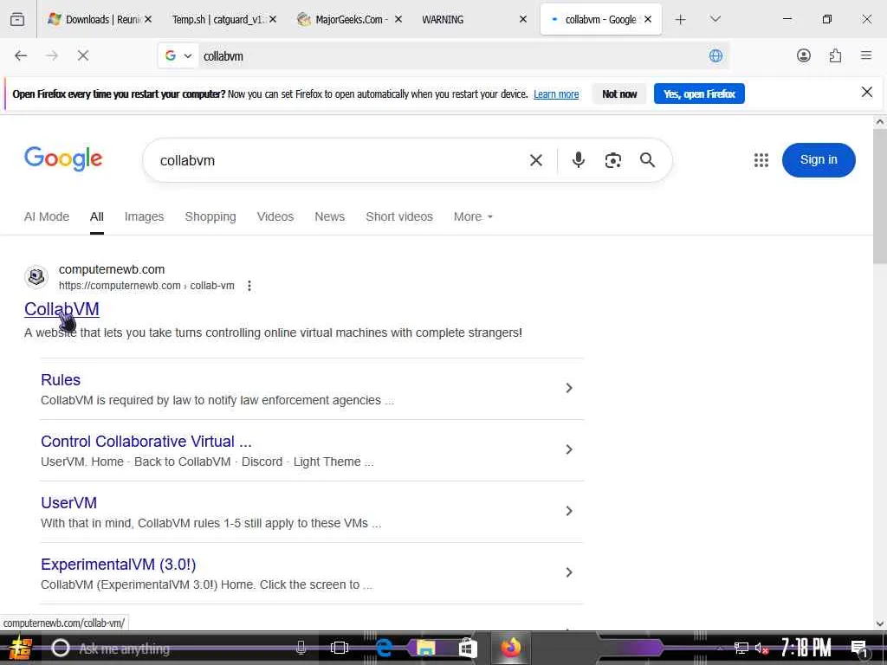This screenshot has height=665, width=887.
Task: Click the muted volume tray icon
Action: [x=761, y=648]
